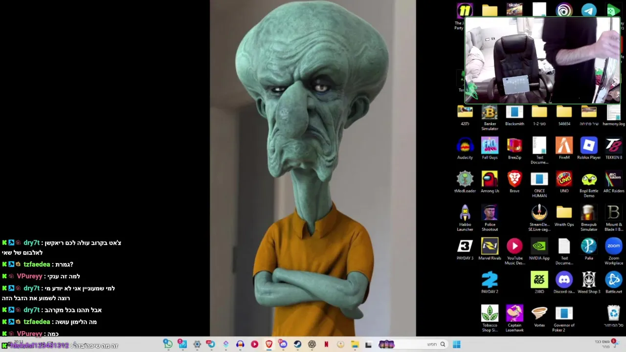Open the BreeZip desktop shortcut
Image resolution: width=626 pixels, height=352 pixels.
(514, 149)
